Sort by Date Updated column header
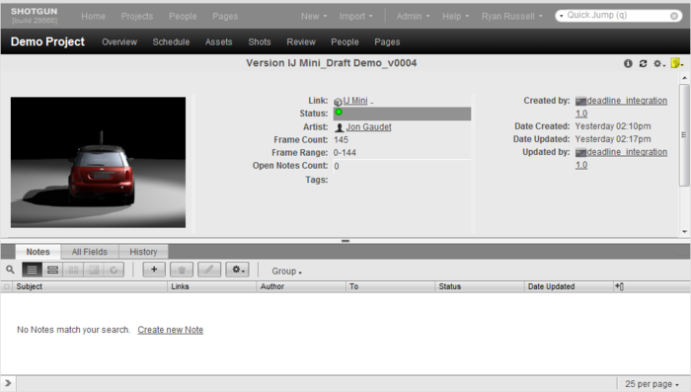 coord(569,286)
